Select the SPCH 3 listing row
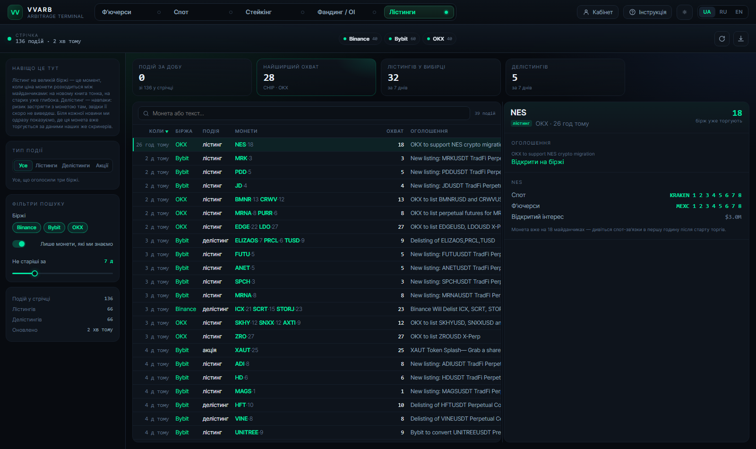Screen dimensions: 756x449 click(317, 282)
